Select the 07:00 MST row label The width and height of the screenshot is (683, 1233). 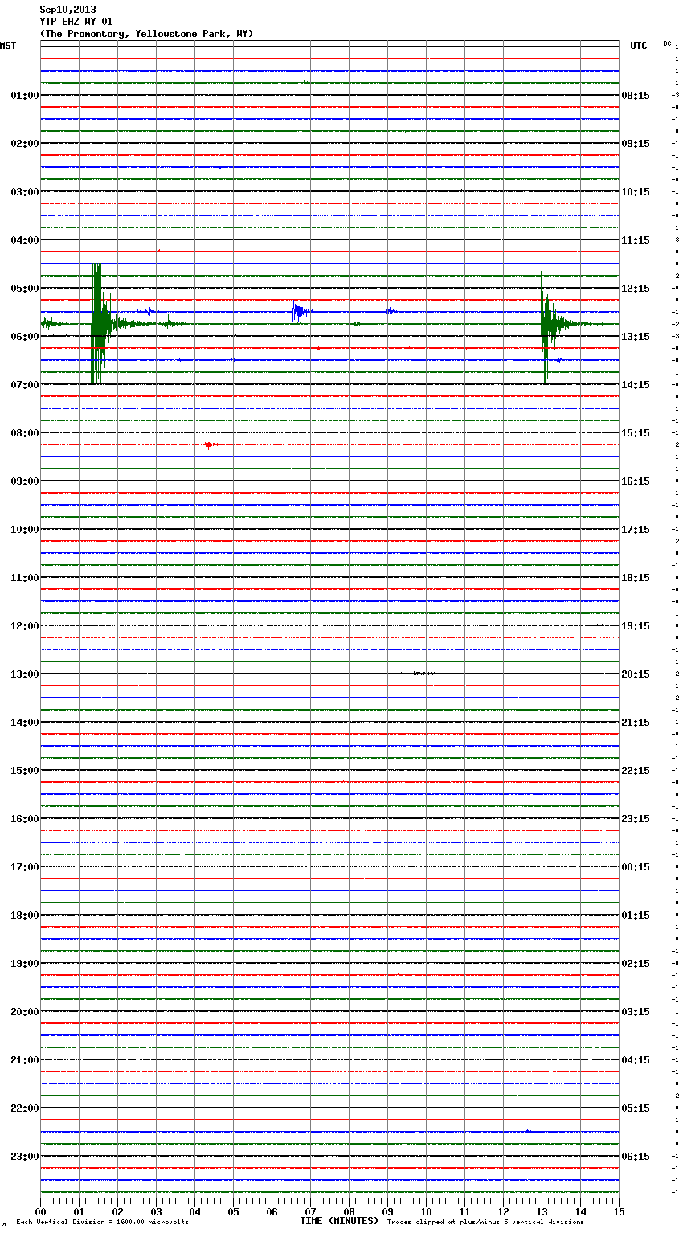coord(25,385)
